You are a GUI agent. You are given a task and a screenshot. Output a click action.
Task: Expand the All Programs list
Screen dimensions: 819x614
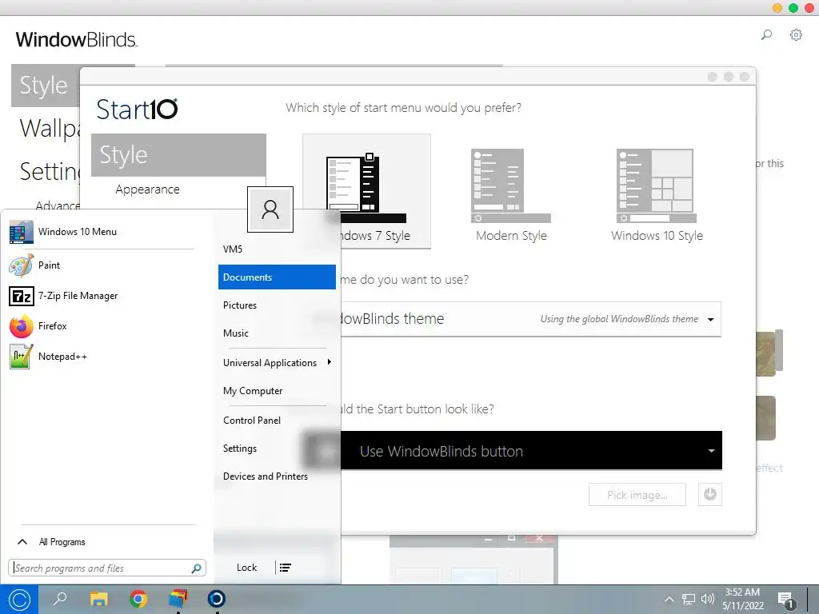coord(52,542)
